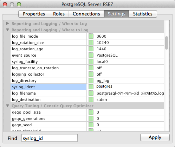Click the green status icon beside event_source
The image size is (175, 147).
coord(91,55)
